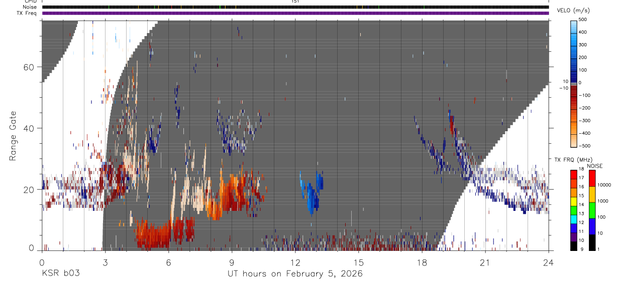Click the y-axis tick label "20"

(x=29, y=189)
